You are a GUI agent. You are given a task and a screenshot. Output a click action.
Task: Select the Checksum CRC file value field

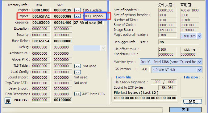(x=167, y=54)
